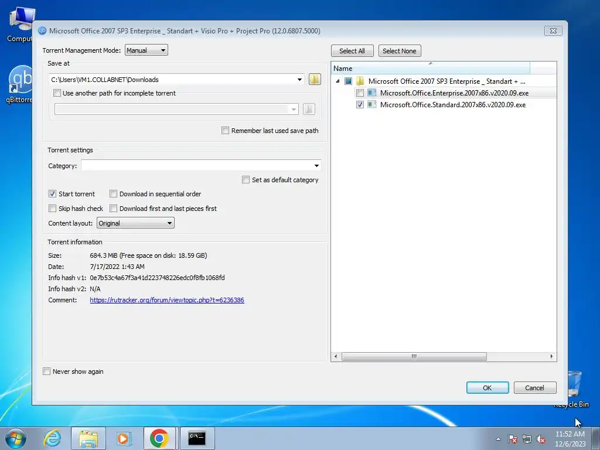Click the Name column header

click(x=431, y=68)
